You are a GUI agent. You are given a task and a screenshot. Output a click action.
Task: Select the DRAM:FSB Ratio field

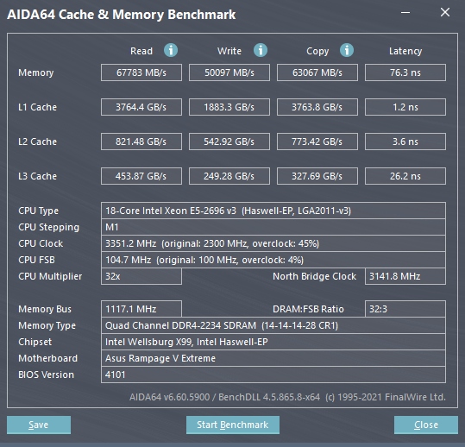(405, 309)
